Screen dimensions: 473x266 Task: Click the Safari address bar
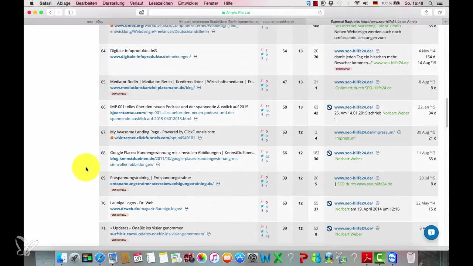236,12
